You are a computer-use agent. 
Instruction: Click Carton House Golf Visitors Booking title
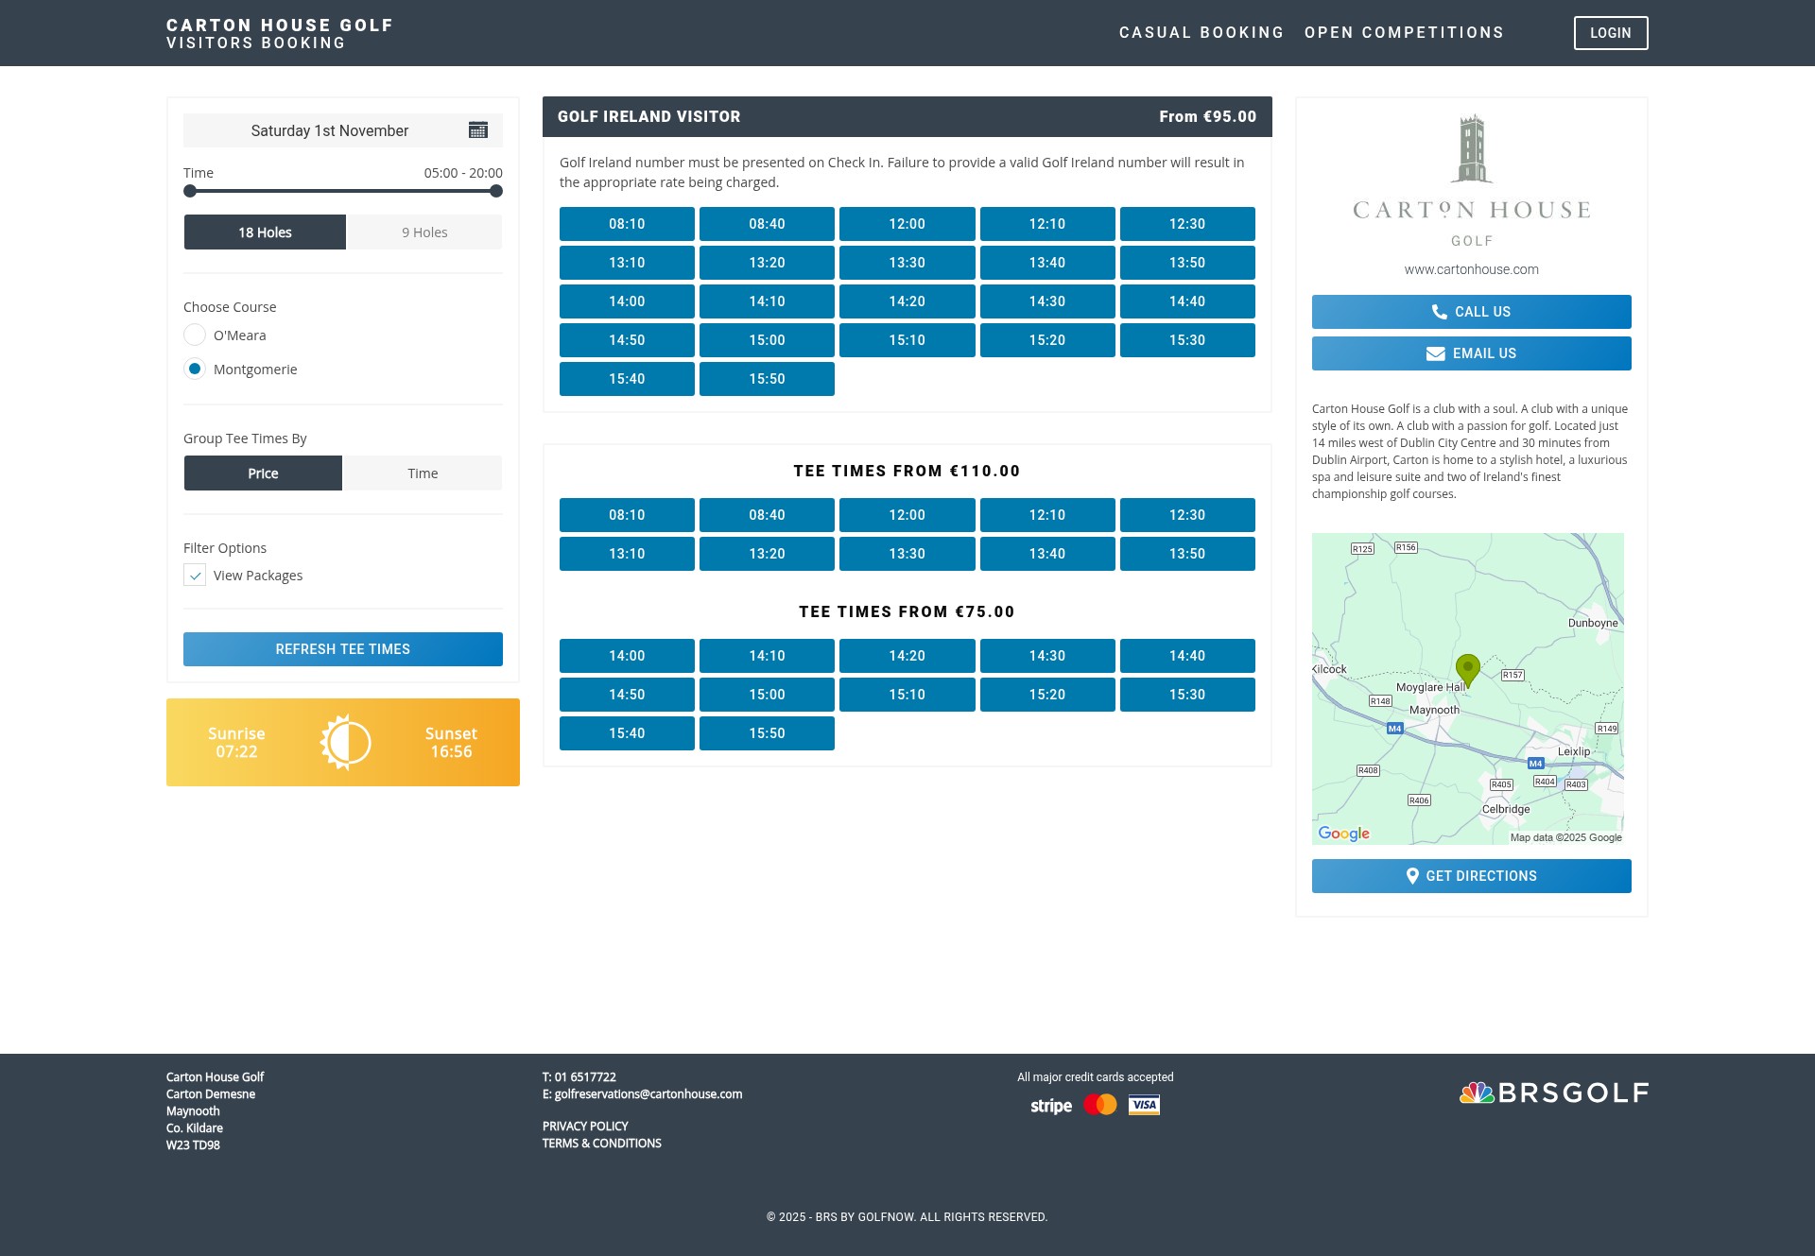280,33
